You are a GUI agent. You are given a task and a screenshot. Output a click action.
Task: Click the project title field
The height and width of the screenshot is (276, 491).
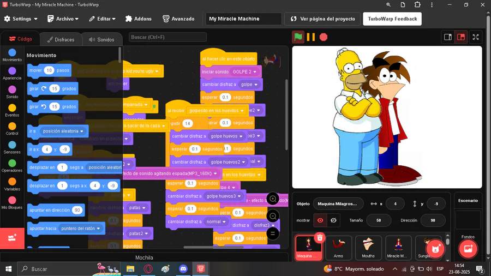click(243, 19)
